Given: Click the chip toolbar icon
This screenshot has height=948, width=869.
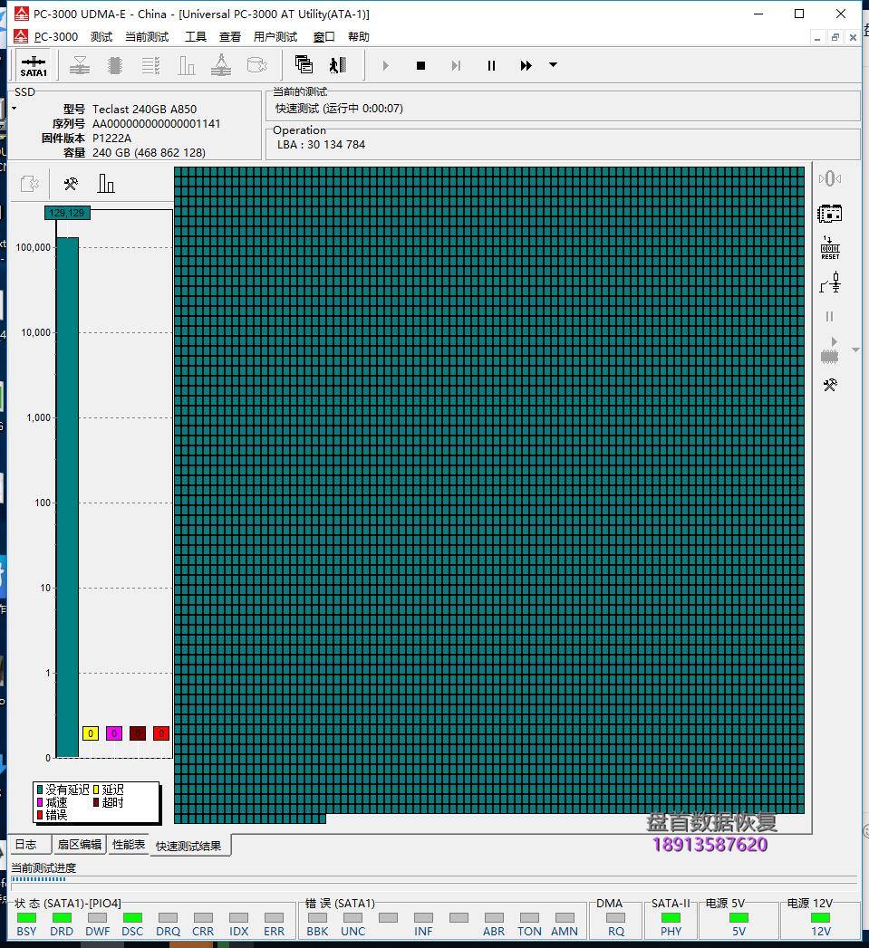Looking at the screenshot, I should click(115, 64).
